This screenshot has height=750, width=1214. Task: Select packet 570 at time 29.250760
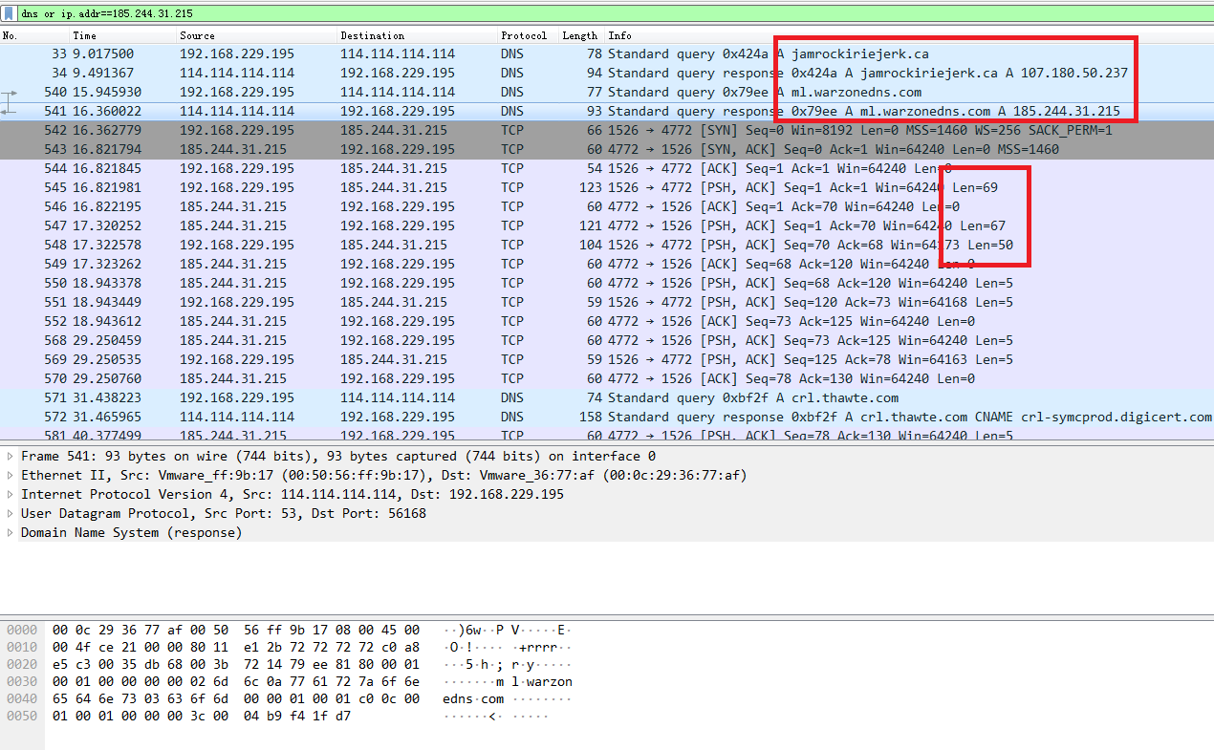607,378
